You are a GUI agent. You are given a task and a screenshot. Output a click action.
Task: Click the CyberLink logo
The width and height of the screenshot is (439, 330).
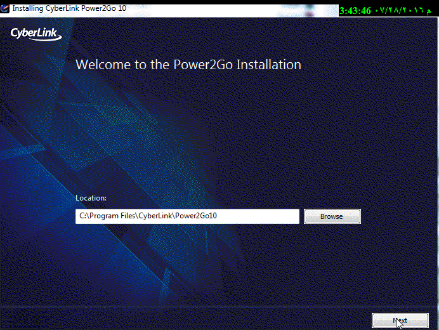tap(36, 33)
